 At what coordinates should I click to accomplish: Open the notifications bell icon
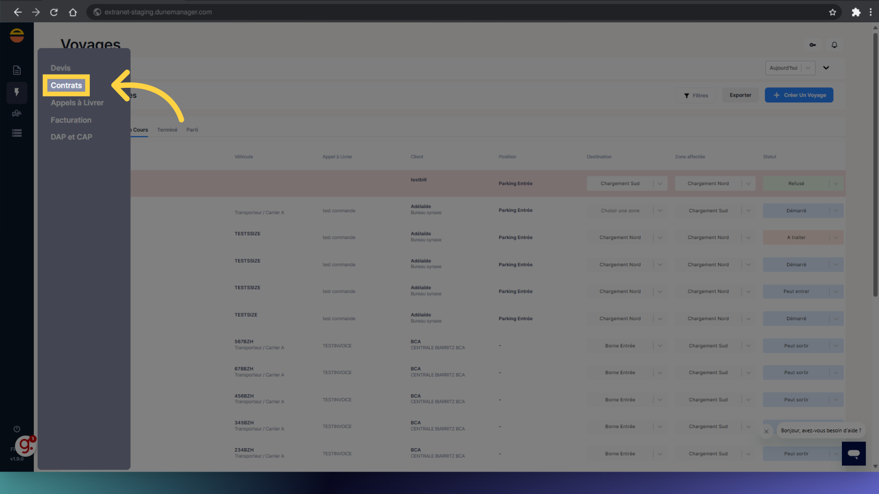[x=834, y=45]
